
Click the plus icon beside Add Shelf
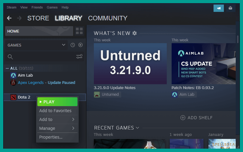click(183, 118)
